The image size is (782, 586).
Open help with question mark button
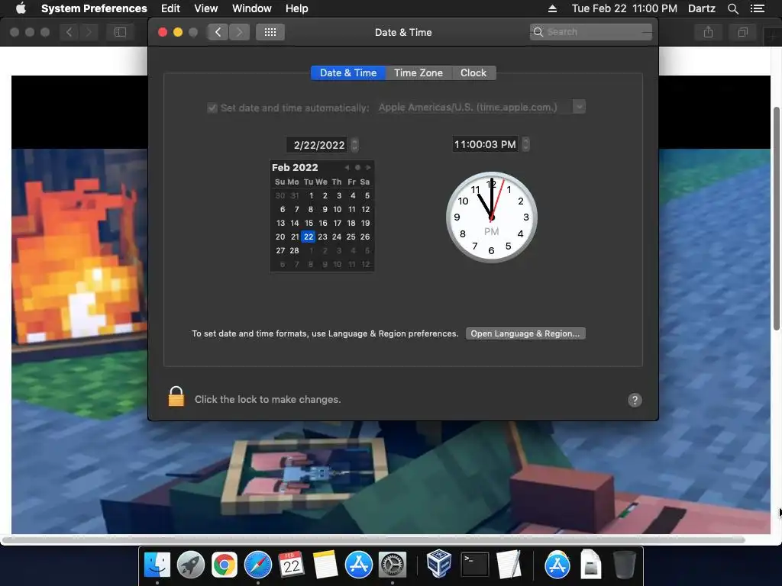click(635, 400)
